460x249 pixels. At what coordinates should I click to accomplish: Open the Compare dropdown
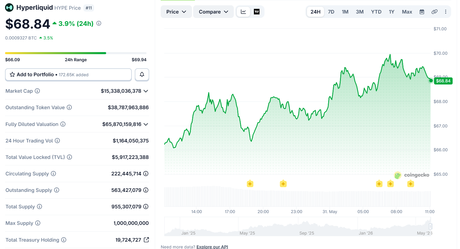pos(213,12)
